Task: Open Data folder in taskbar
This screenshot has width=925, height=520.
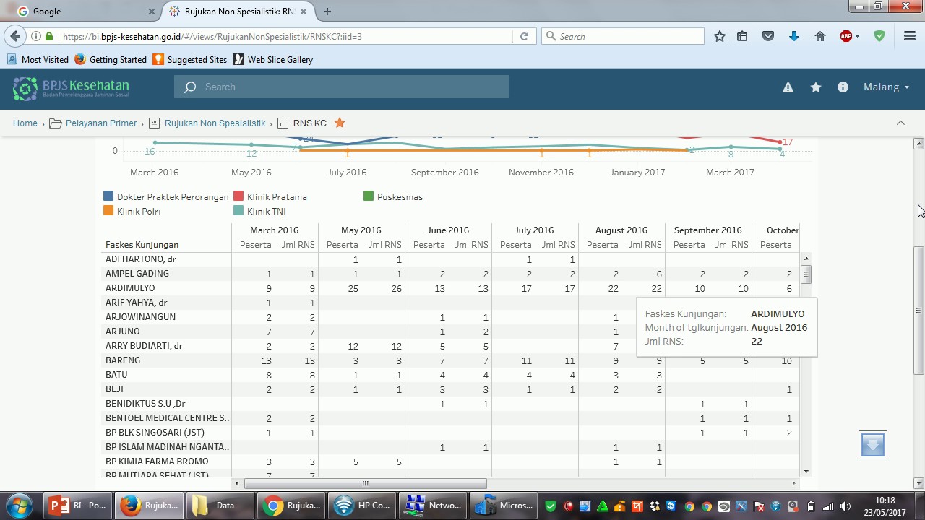Action: tap(220, 506)
